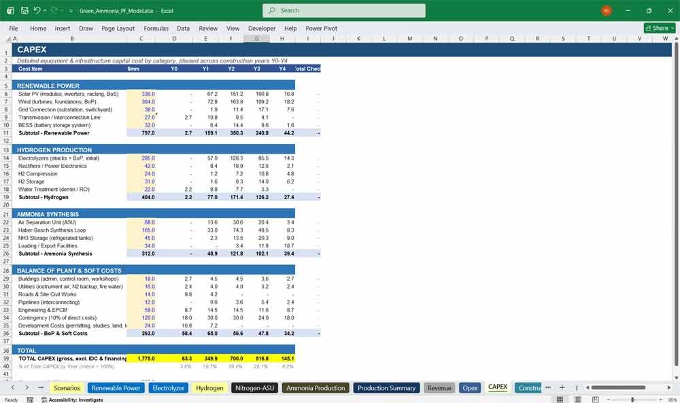The width and height of the screenshot is (680, 403).
Task: Switch to the Hydrogen sheet tab
Action: click(209, 388)
